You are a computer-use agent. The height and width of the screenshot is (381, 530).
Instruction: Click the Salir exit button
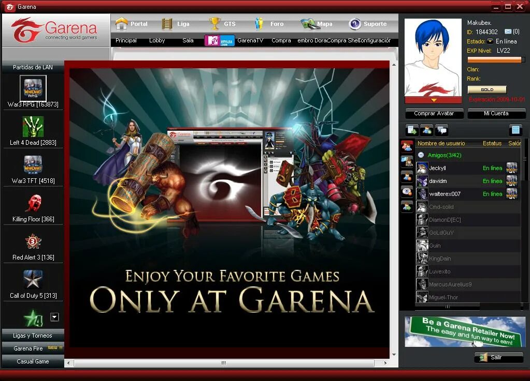[499, 357]
